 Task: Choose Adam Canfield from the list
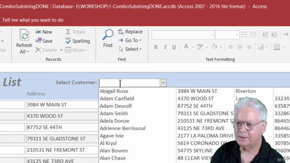[x=117, y=99]
